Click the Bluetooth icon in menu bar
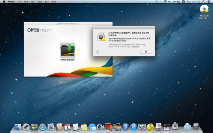Screen dimensions: 213x133 pyautogui.click(x=161, y=1)
